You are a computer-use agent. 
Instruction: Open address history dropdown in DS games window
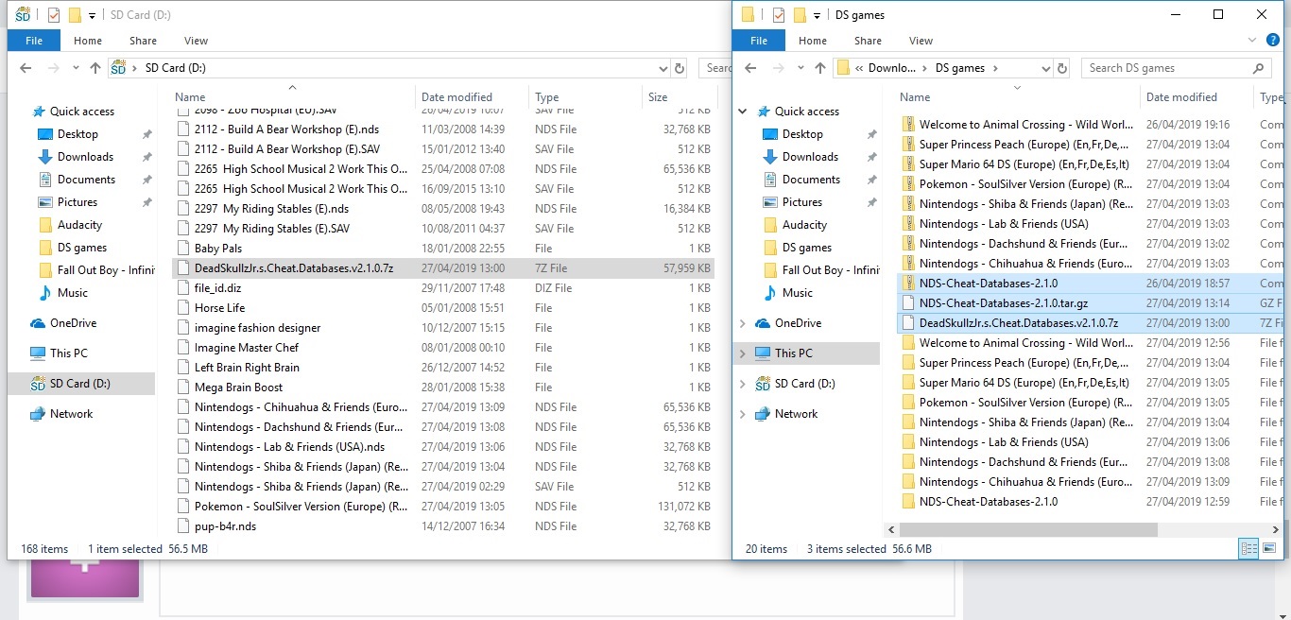click(1046, 68)
